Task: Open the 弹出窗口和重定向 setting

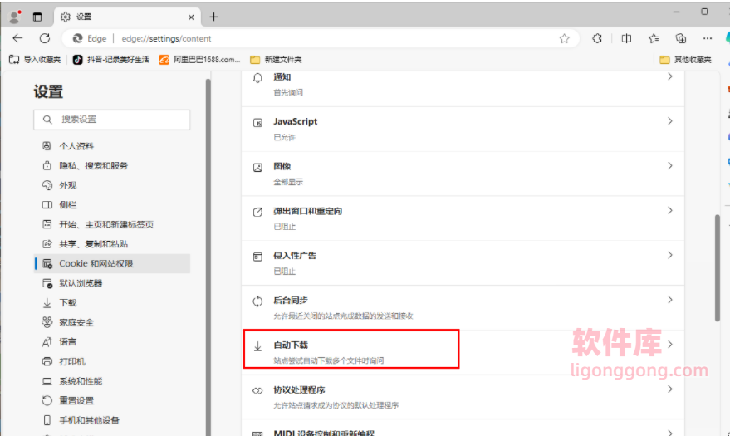Action: [x=463, y=218]
